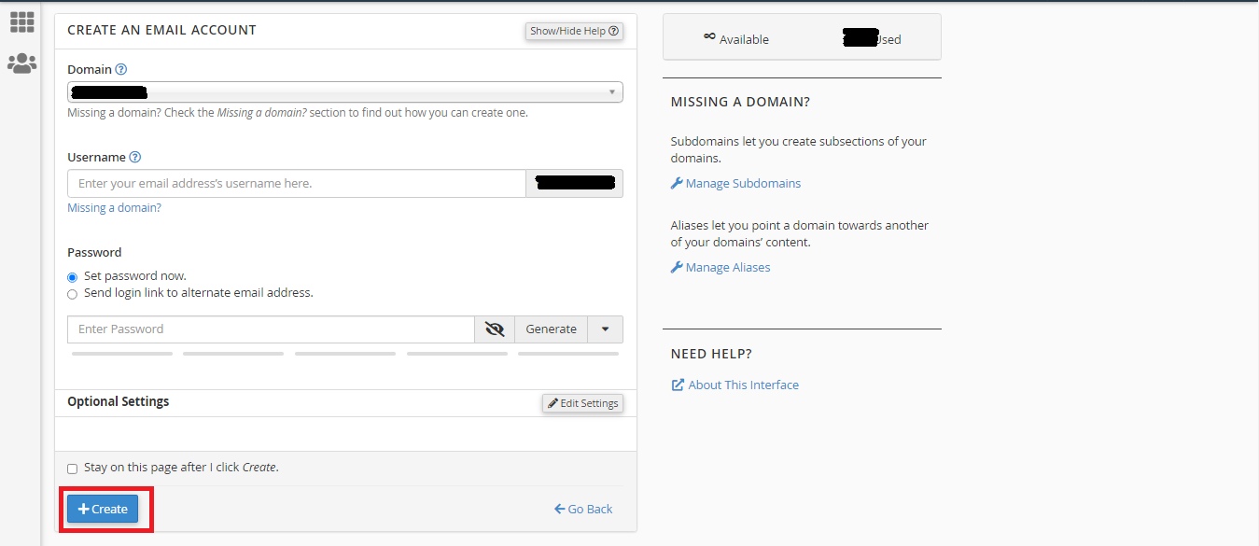This screenshot has height=546, width=1259.
Task: Click the Domain help question icon
Action: click(120, 69)
